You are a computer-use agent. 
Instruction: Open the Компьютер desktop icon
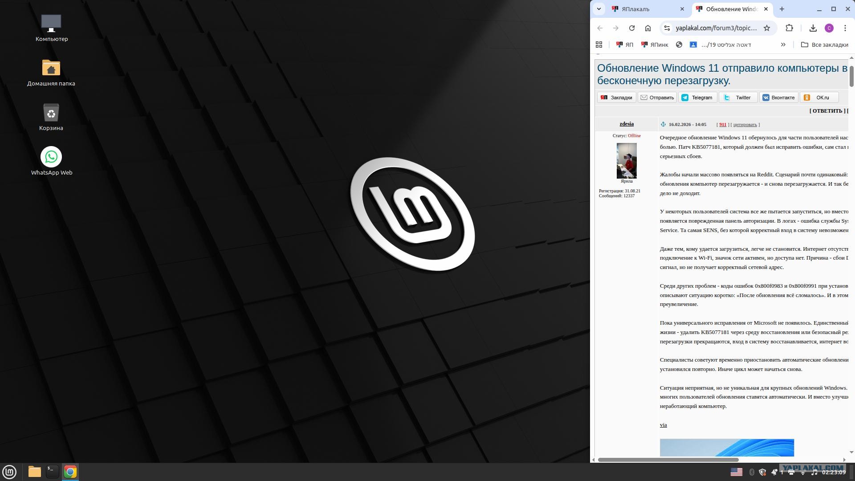tap(51, 28)
